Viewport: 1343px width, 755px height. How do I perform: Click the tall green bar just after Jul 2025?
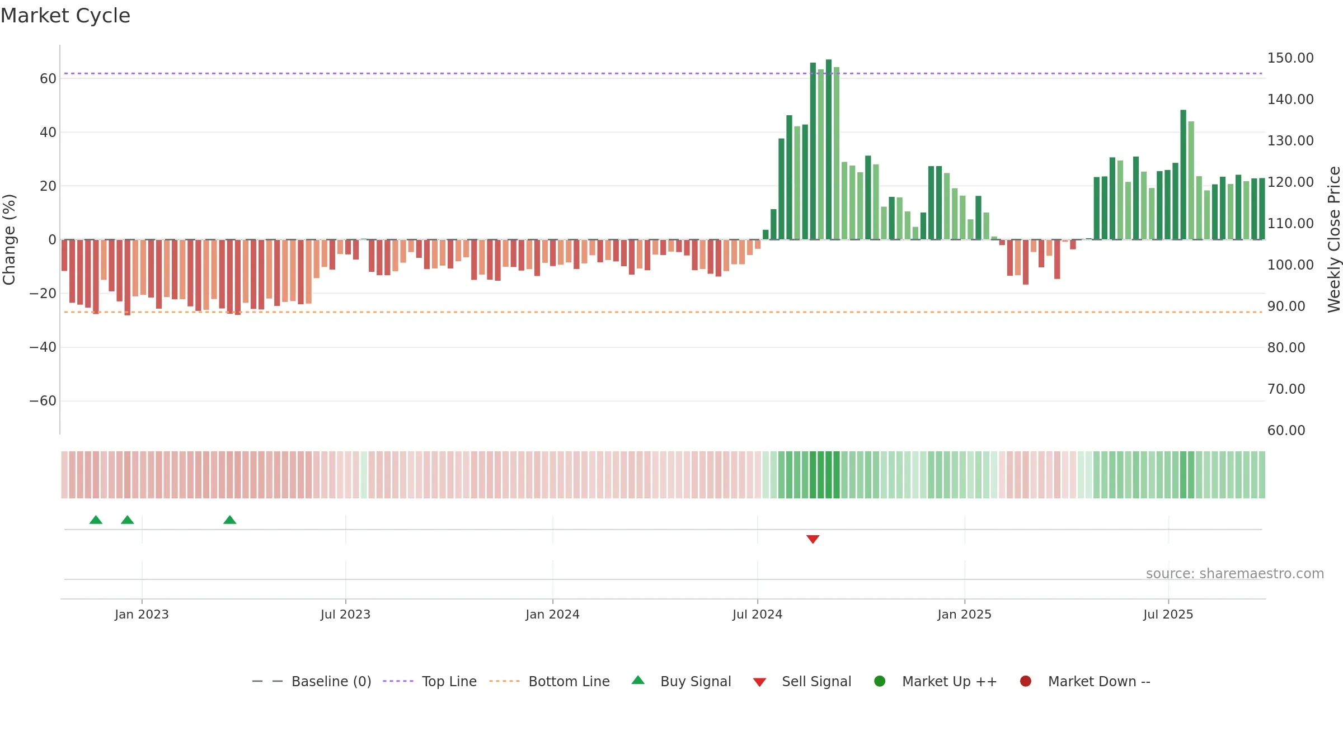[x=1184, y=174]
